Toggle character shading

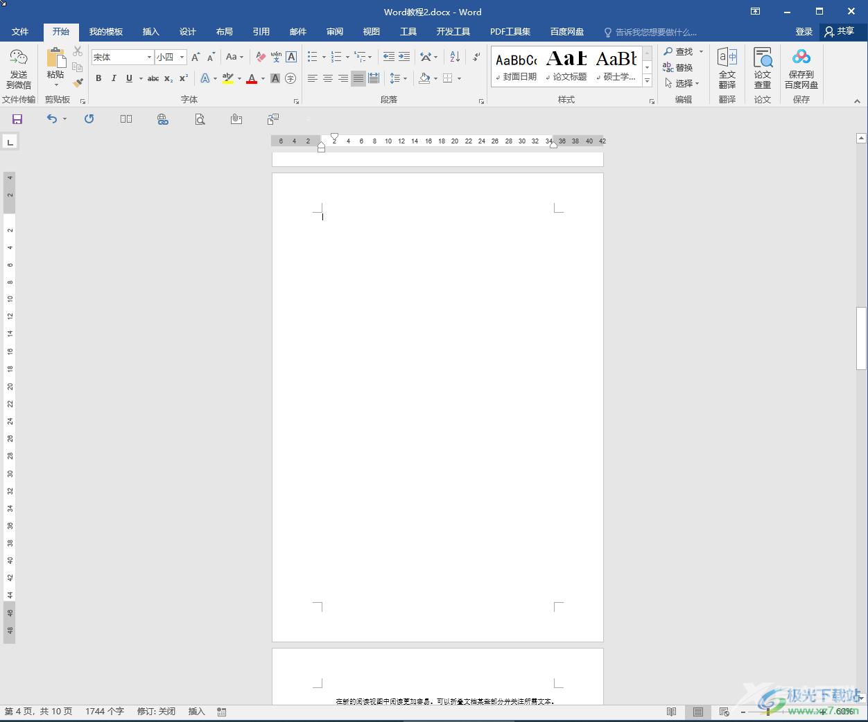[x=275, y=78]
